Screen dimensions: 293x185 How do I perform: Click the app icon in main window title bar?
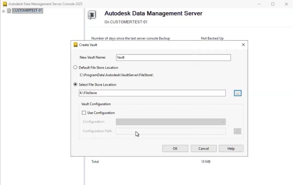pos(5,4)
